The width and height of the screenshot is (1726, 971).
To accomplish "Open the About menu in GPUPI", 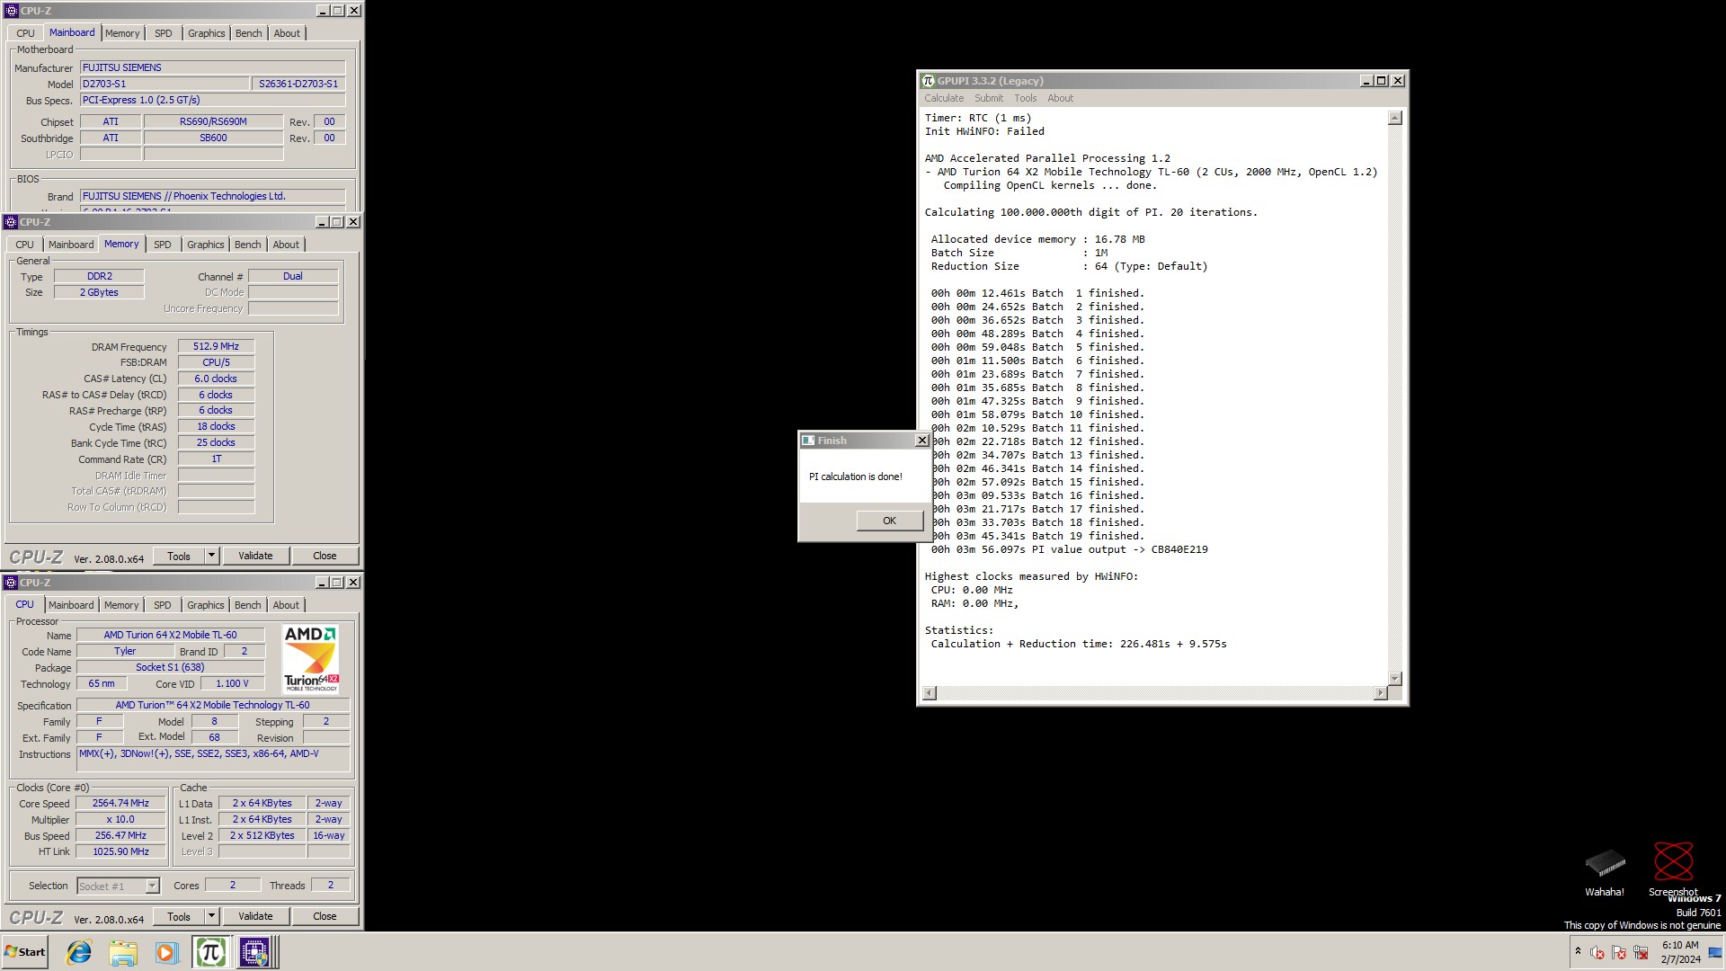I will coord(1061,98).
